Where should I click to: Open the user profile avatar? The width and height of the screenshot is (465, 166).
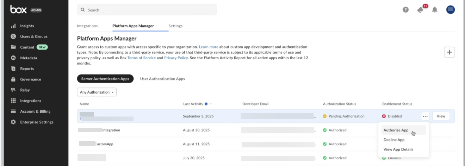pos(451,10)
